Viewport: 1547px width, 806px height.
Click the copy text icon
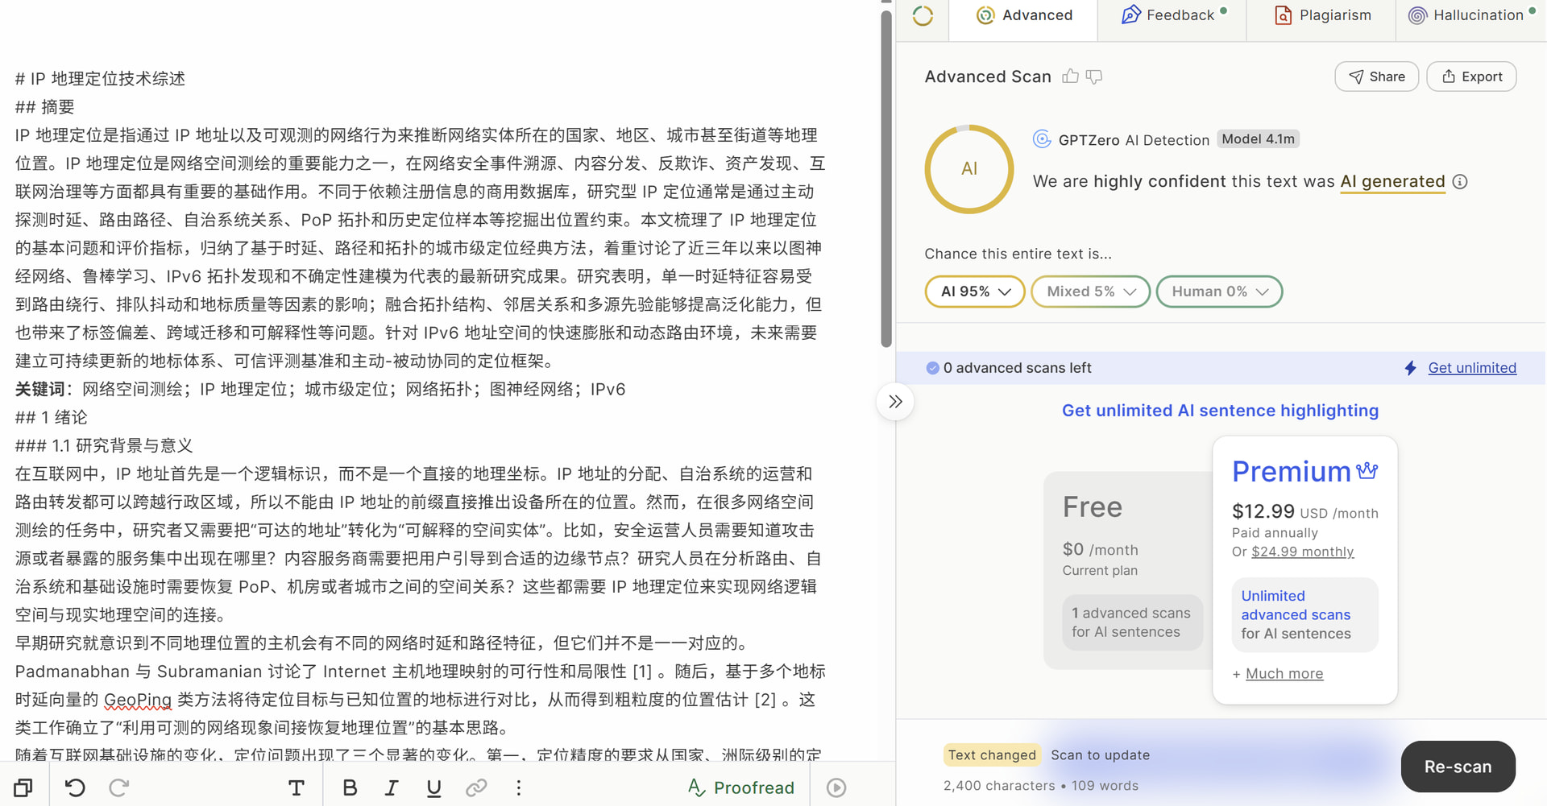[23, 787]
